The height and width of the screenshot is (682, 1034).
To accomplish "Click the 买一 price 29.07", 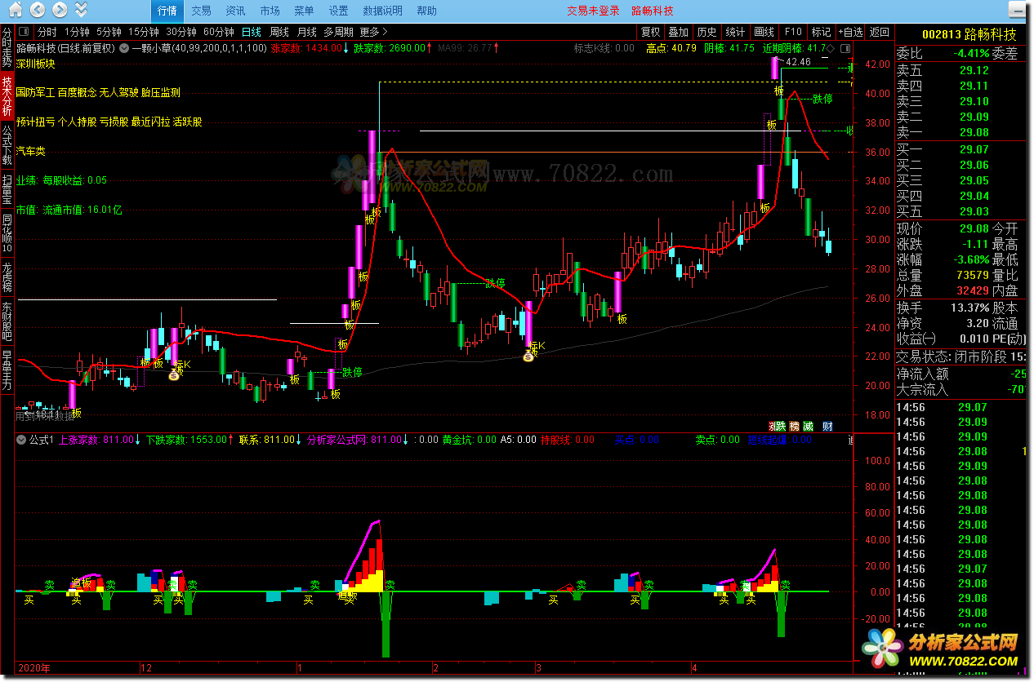I will 974,149.
